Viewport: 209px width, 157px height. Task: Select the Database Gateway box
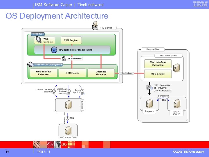(101, 73)
